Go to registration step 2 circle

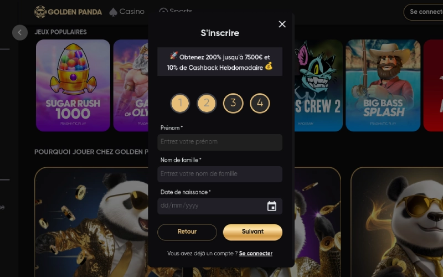pos(207,103)
